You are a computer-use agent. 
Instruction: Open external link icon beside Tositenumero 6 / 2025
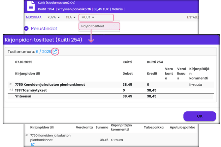tap(55, 51)
